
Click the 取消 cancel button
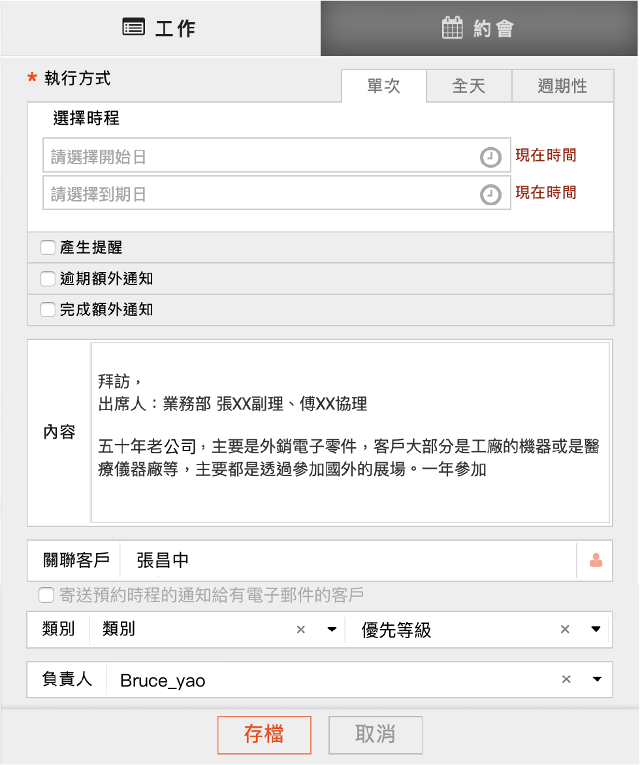[x=376, y=735]
